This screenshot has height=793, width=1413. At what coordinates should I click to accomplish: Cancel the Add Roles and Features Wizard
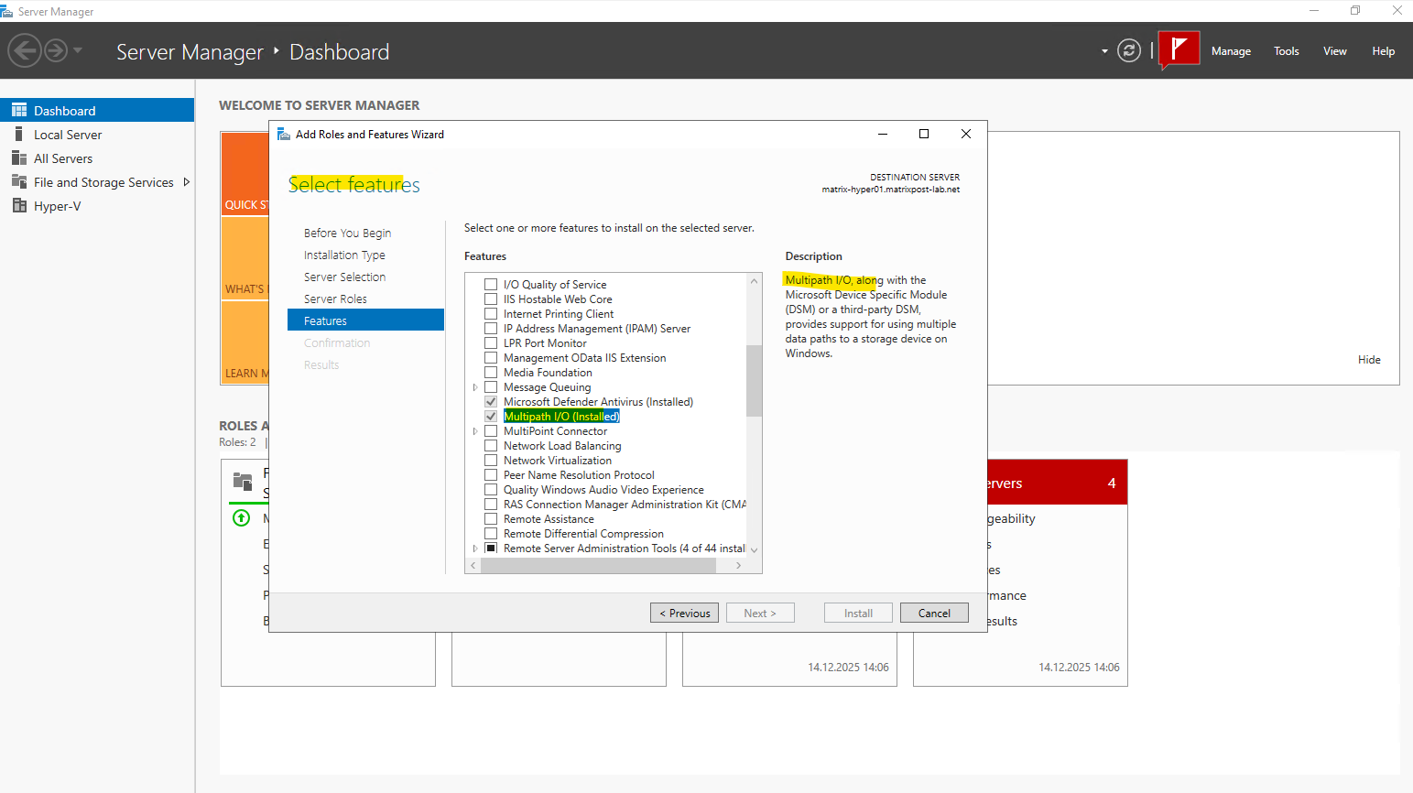pyautogui.click(x=934, y=614)
